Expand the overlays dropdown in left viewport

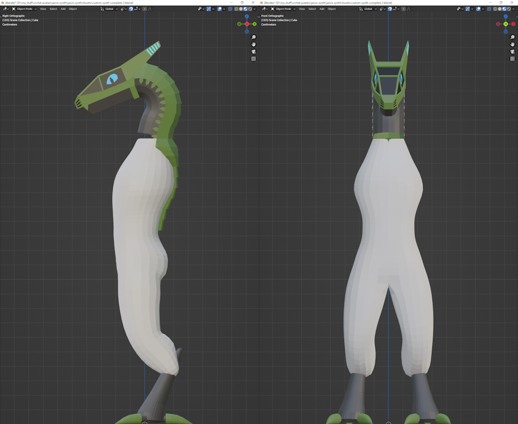(225, 9)
